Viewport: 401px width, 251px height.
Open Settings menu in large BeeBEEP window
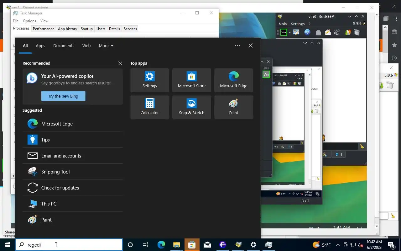click(298, 24)
